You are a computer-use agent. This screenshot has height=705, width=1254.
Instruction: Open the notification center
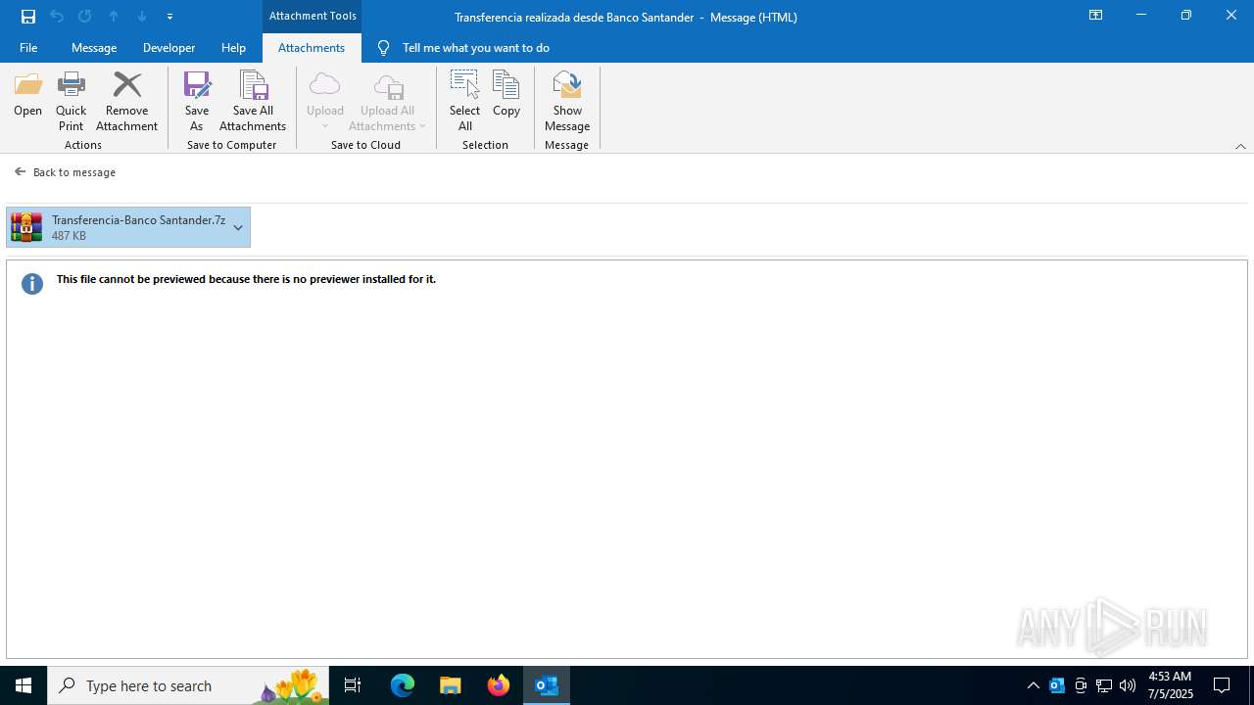click(x=1222, y=685)
